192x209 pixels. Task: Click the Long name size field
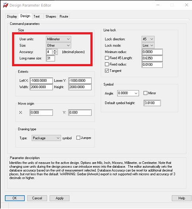(50, 58)
